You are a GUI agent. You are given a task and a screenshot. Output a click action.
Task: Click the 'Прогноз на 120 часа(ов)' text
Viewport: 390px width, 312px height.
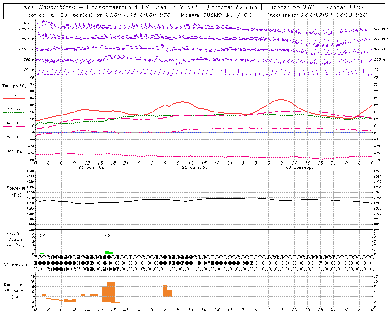58,15
